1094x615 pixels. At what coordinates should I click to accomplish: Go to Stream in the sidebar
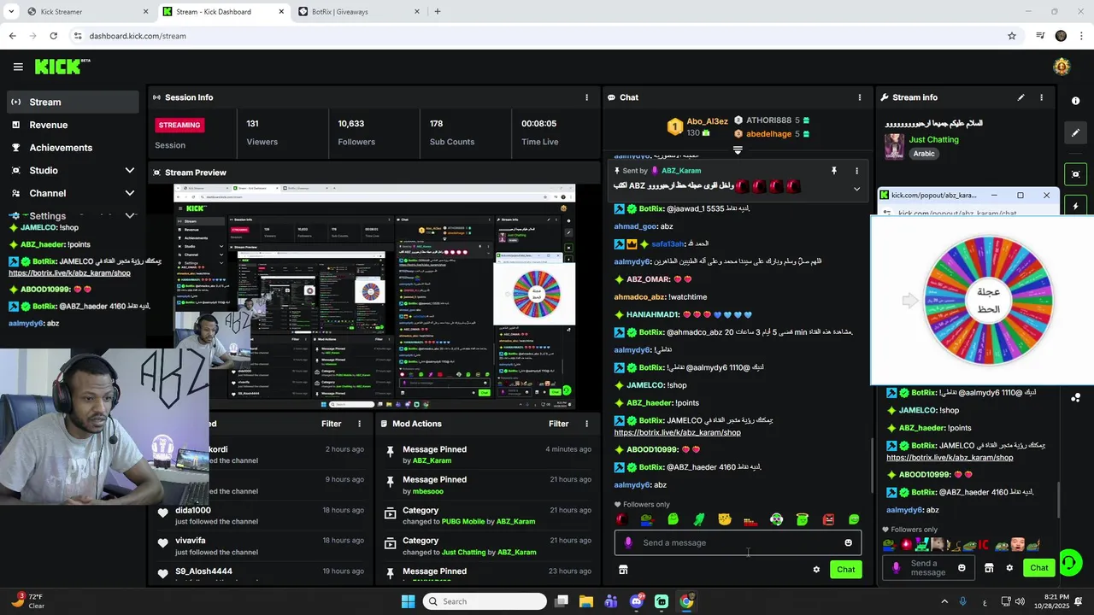coord(73,102)
